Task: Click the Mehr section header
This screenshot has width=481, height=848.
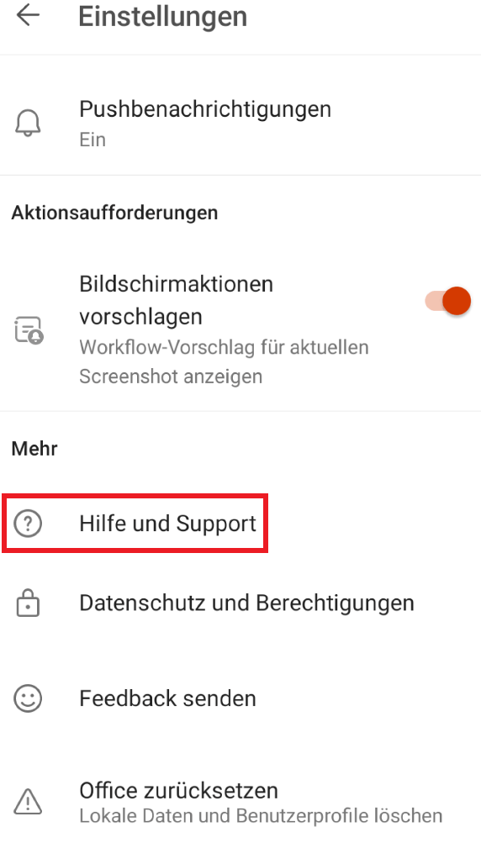Action: (x=34, y=448)
